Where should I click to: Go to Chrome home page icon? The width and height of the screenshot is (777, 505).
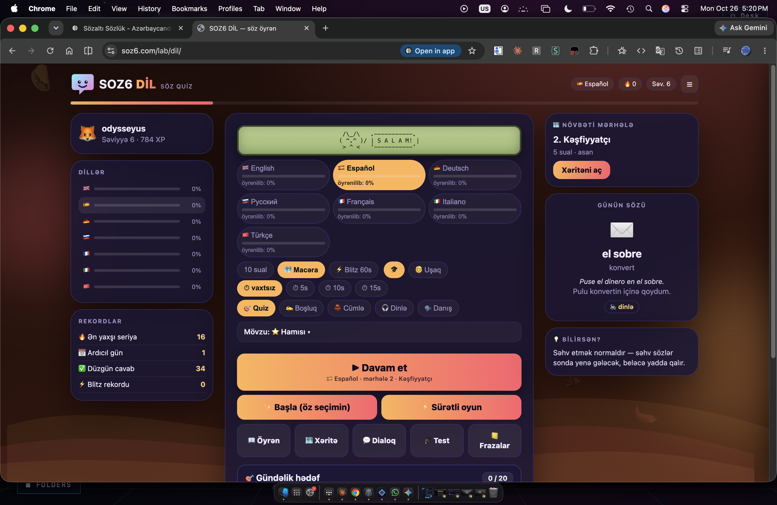[69, 50]
